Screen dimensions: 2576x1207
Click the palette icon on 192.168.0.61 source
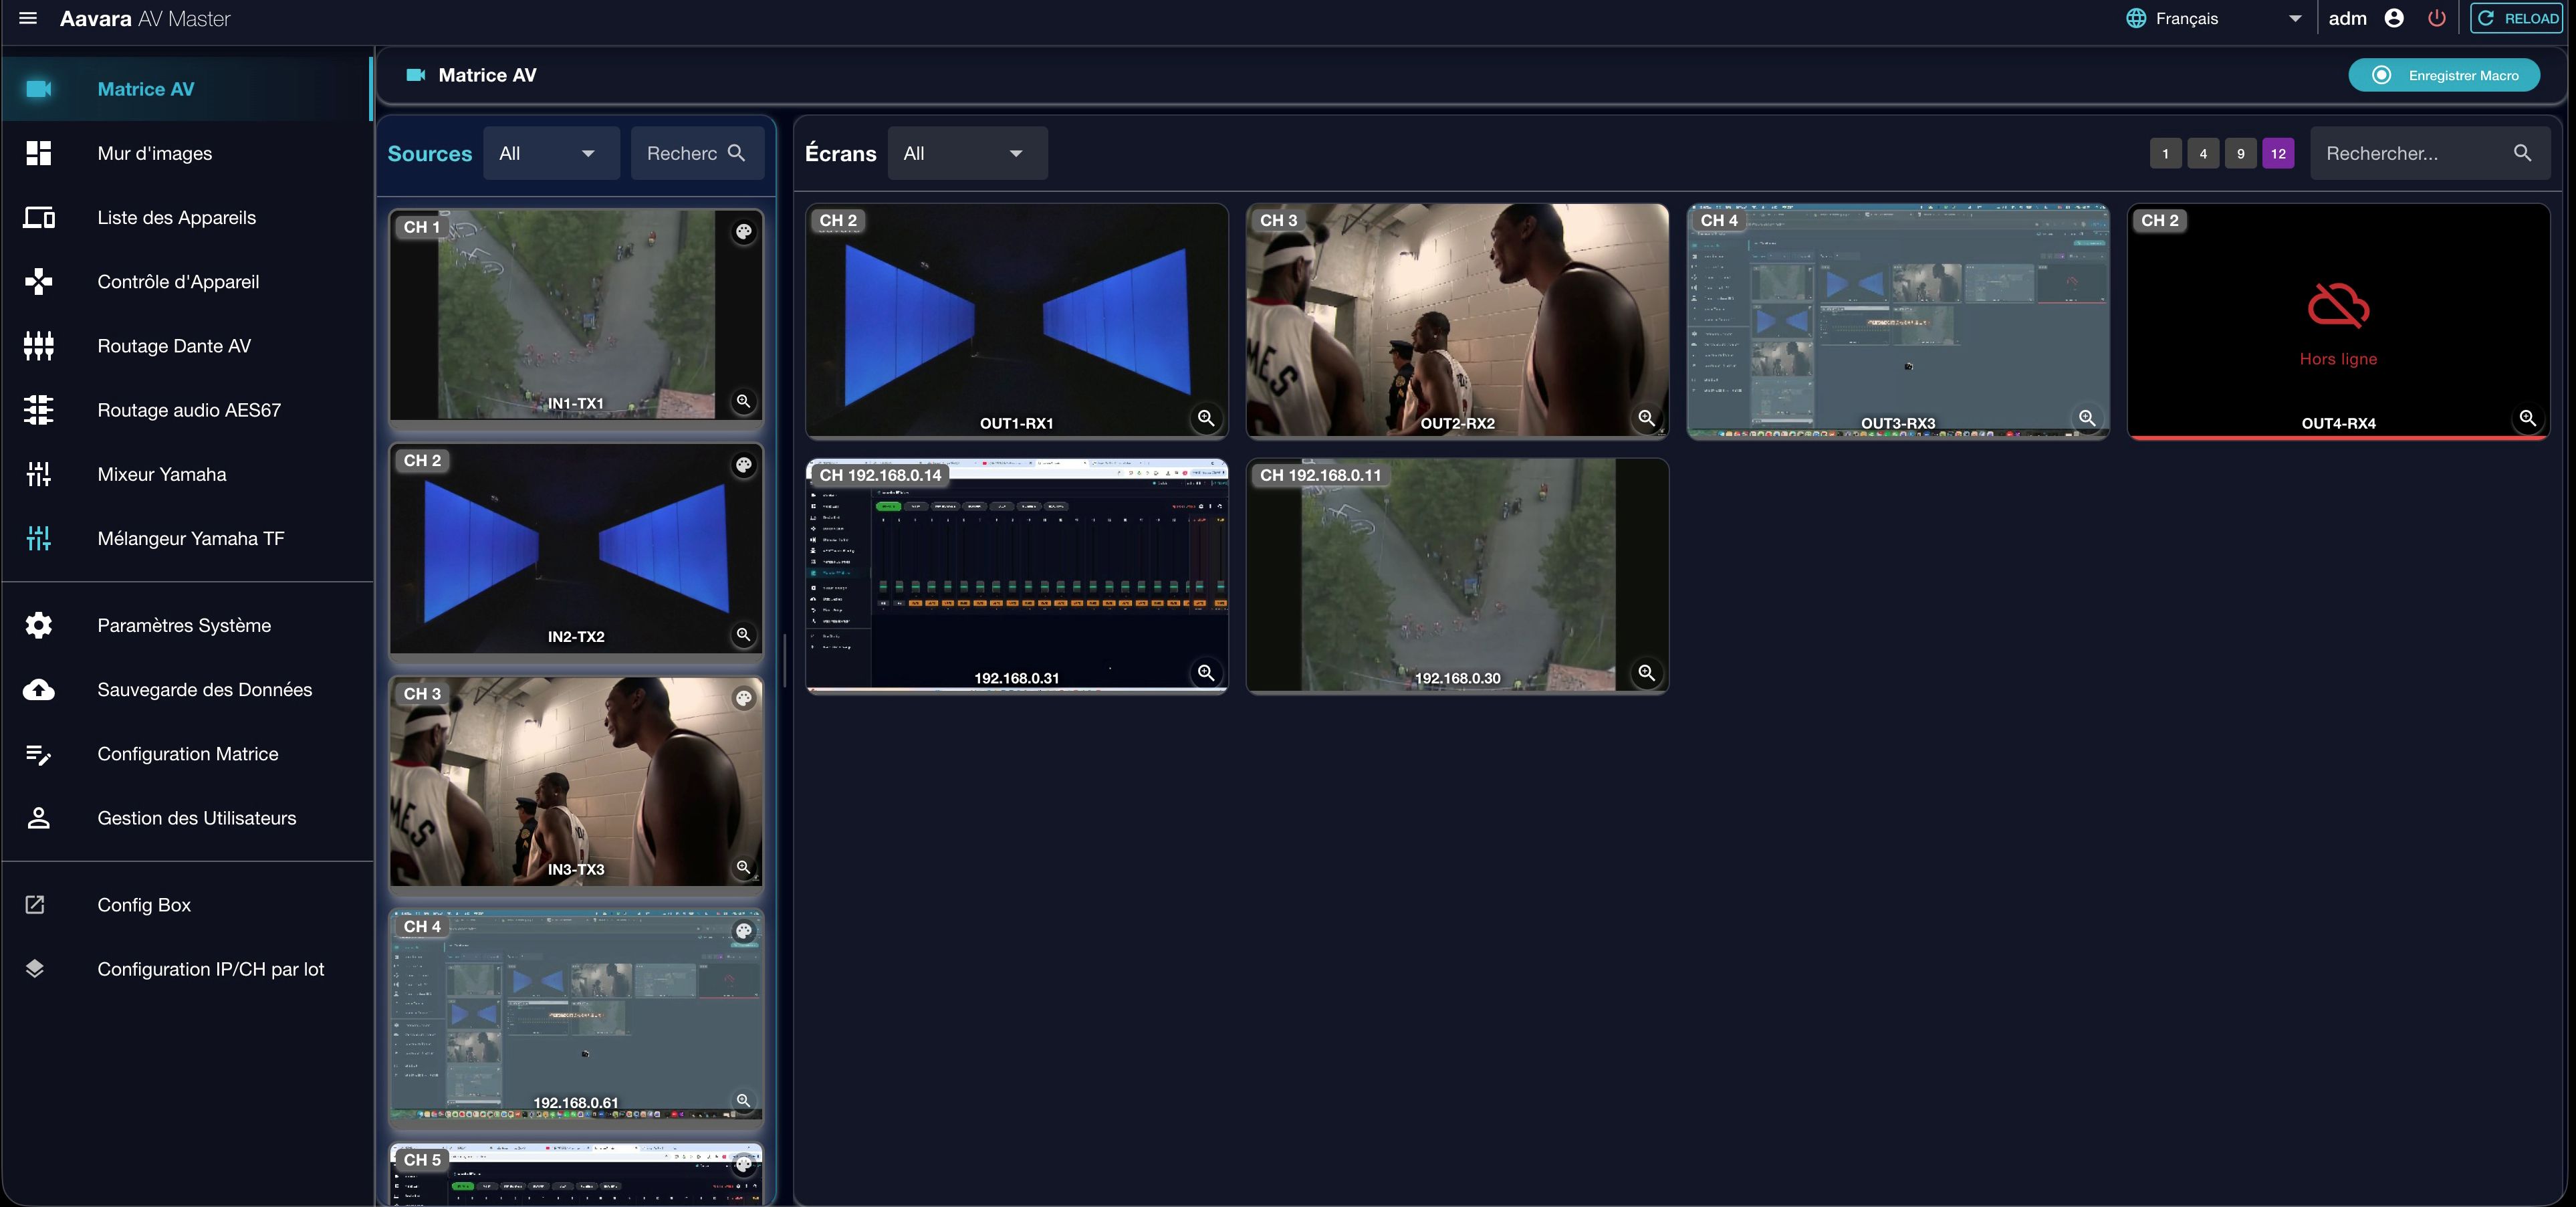[744, 931]
